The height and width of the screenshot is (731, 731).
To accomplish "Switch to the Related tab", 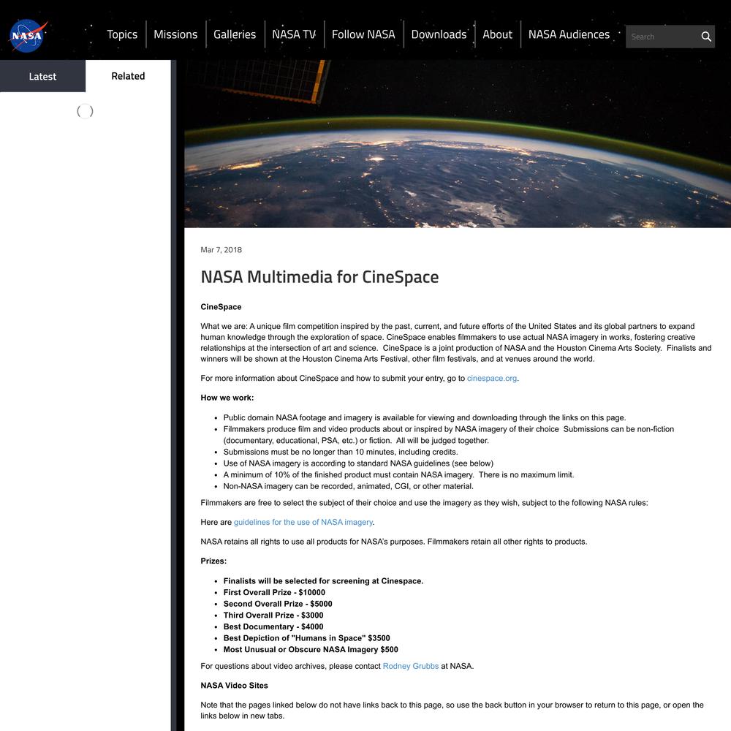I will (128, 76).
